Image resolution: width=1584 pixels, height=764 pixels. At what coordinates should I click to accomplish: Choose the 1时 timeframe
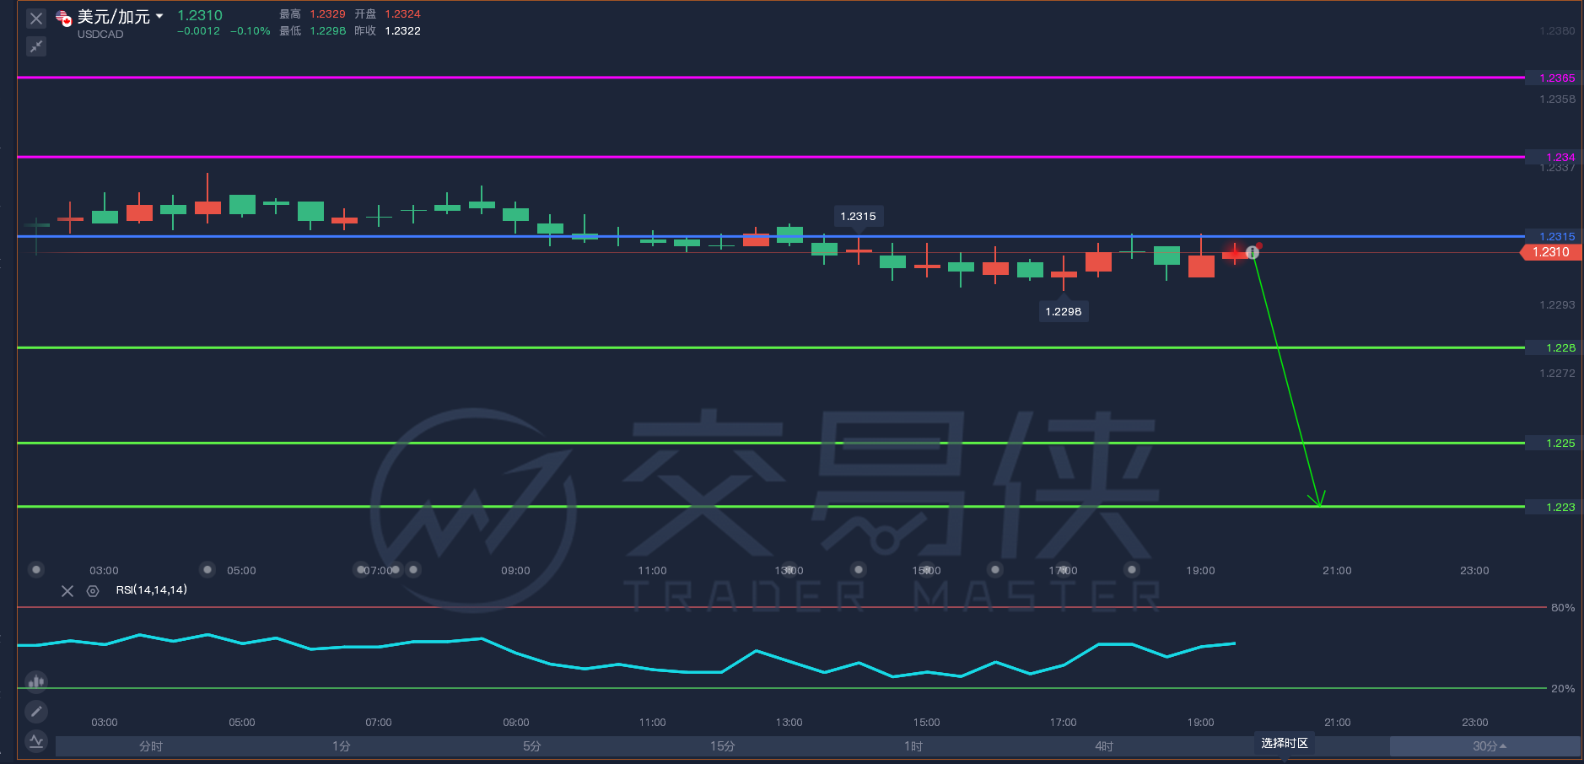point(913,746)
